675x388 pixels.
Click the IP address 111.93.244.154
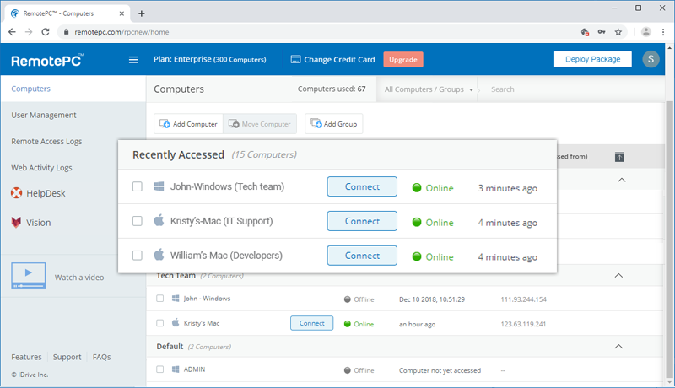[x=523, y=299]
